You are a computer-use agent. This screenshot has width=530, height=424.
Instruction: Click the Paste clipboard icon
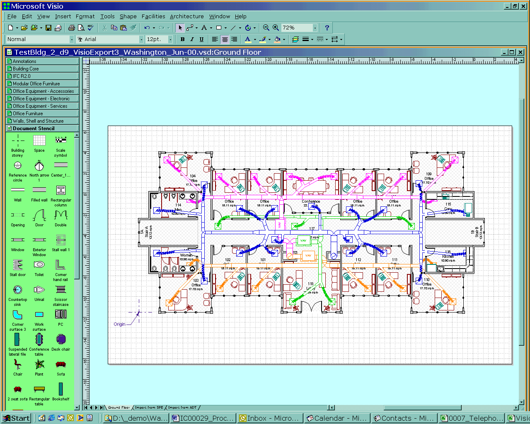click(x=123, y=28)
